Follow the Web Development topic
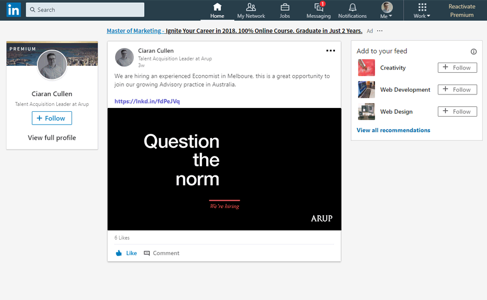 click(x=457, y=90)
